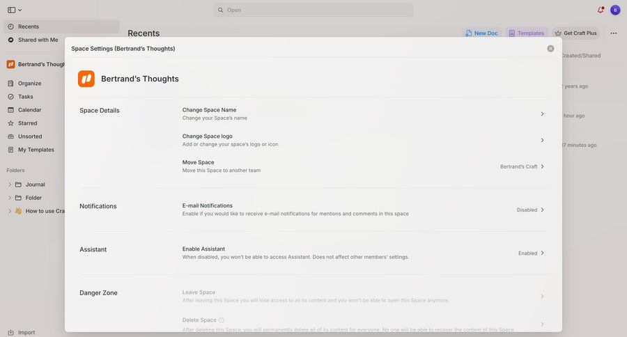
Task: Open Enable Assistant setting
Action: point(364,253)
